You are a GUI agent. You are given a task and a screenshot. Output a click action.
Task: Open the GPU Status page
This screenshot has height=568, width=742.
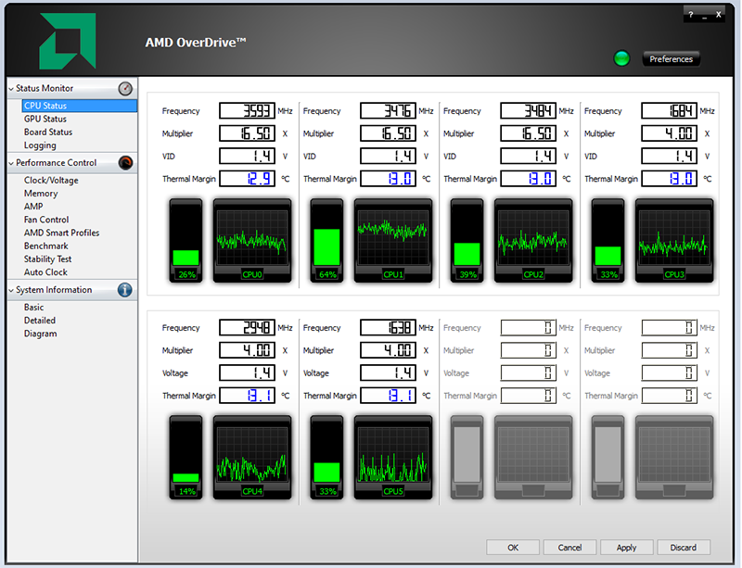click(45, 119)
